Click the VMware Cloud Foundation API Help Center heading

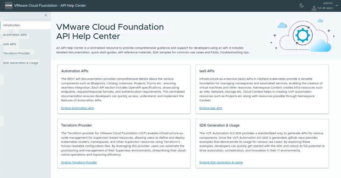pyautogui.click(x=110, y=31)
